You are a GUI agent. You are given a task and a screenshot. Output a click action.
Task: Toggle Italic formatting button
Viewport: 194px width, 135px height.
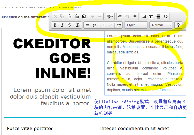pyautogui.click(x=62, y=25)
